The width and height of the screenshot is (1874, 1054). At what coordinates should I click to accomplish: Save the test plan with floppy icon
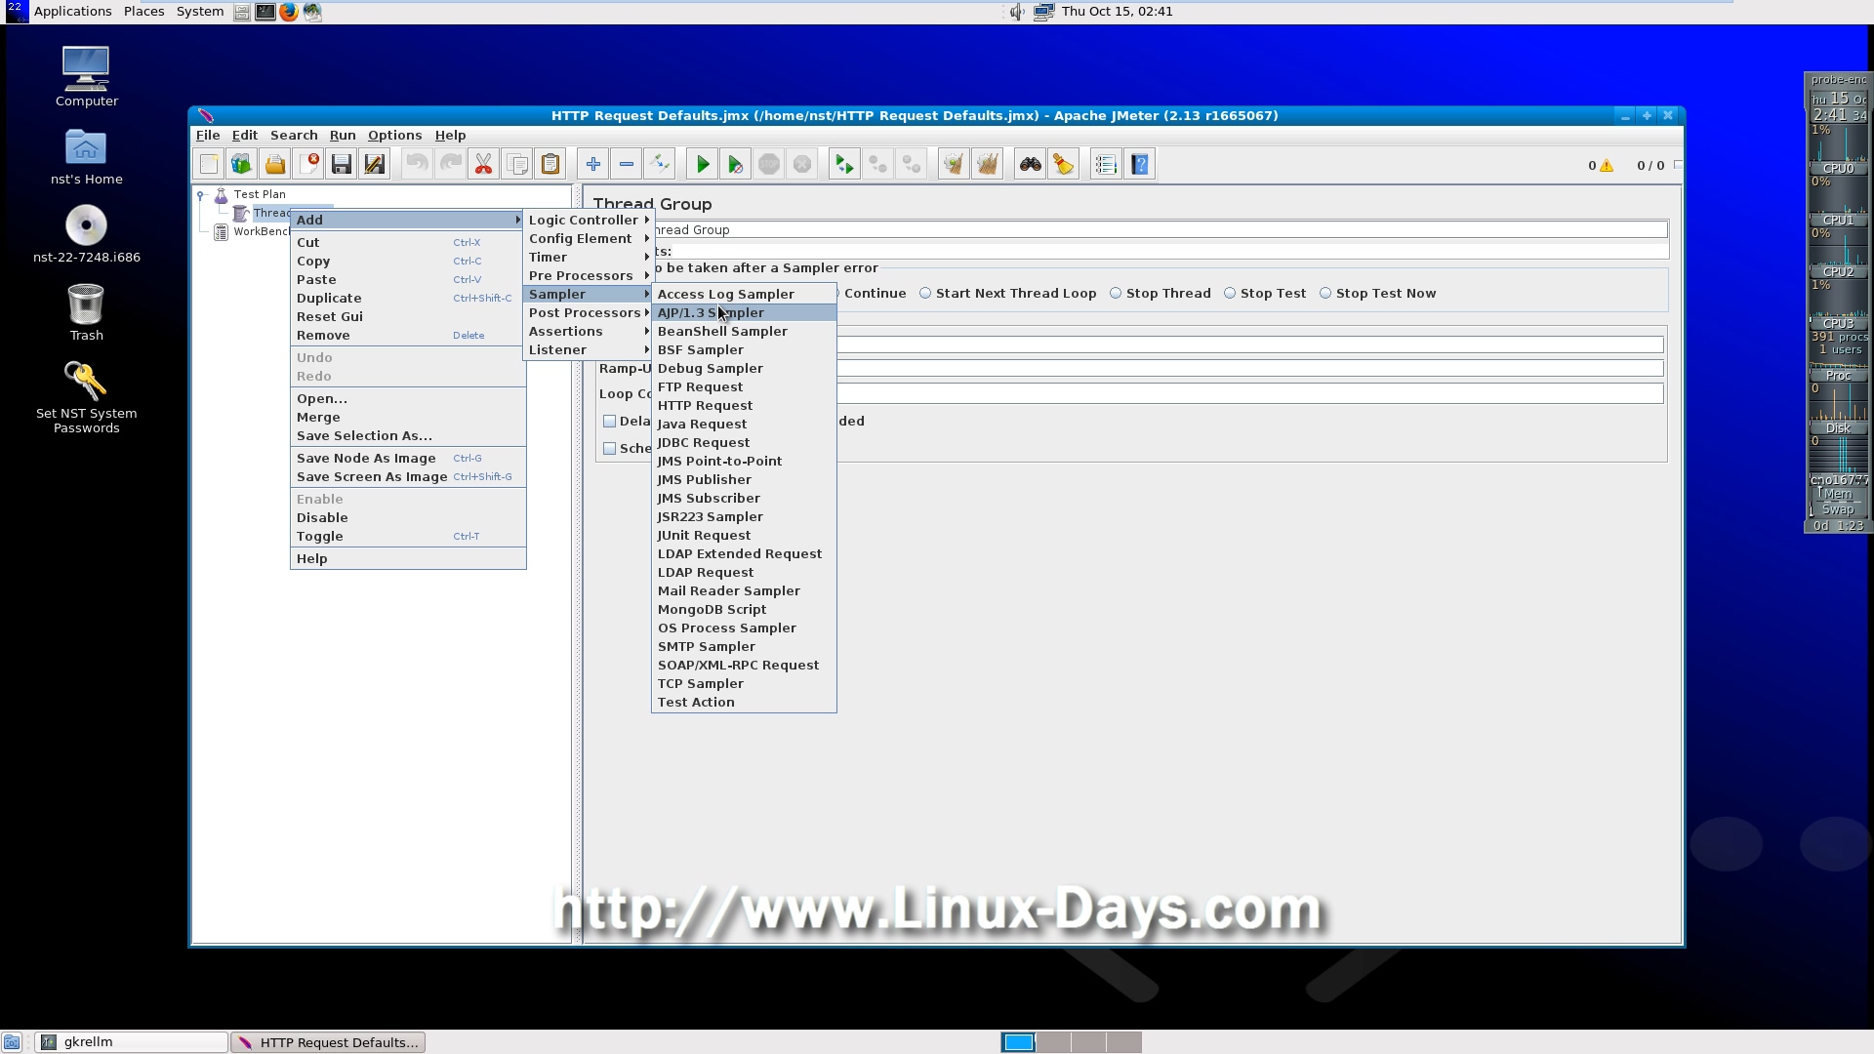tap(342, 165)
